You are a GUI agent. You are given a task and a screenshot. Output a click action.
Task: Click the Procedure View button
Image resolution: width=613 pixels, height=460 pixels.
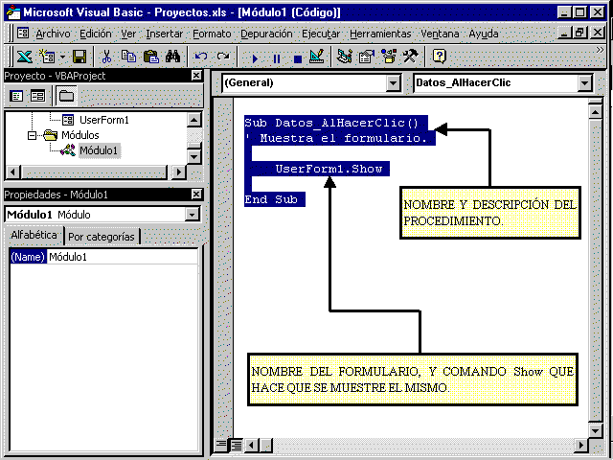[221, 445]
